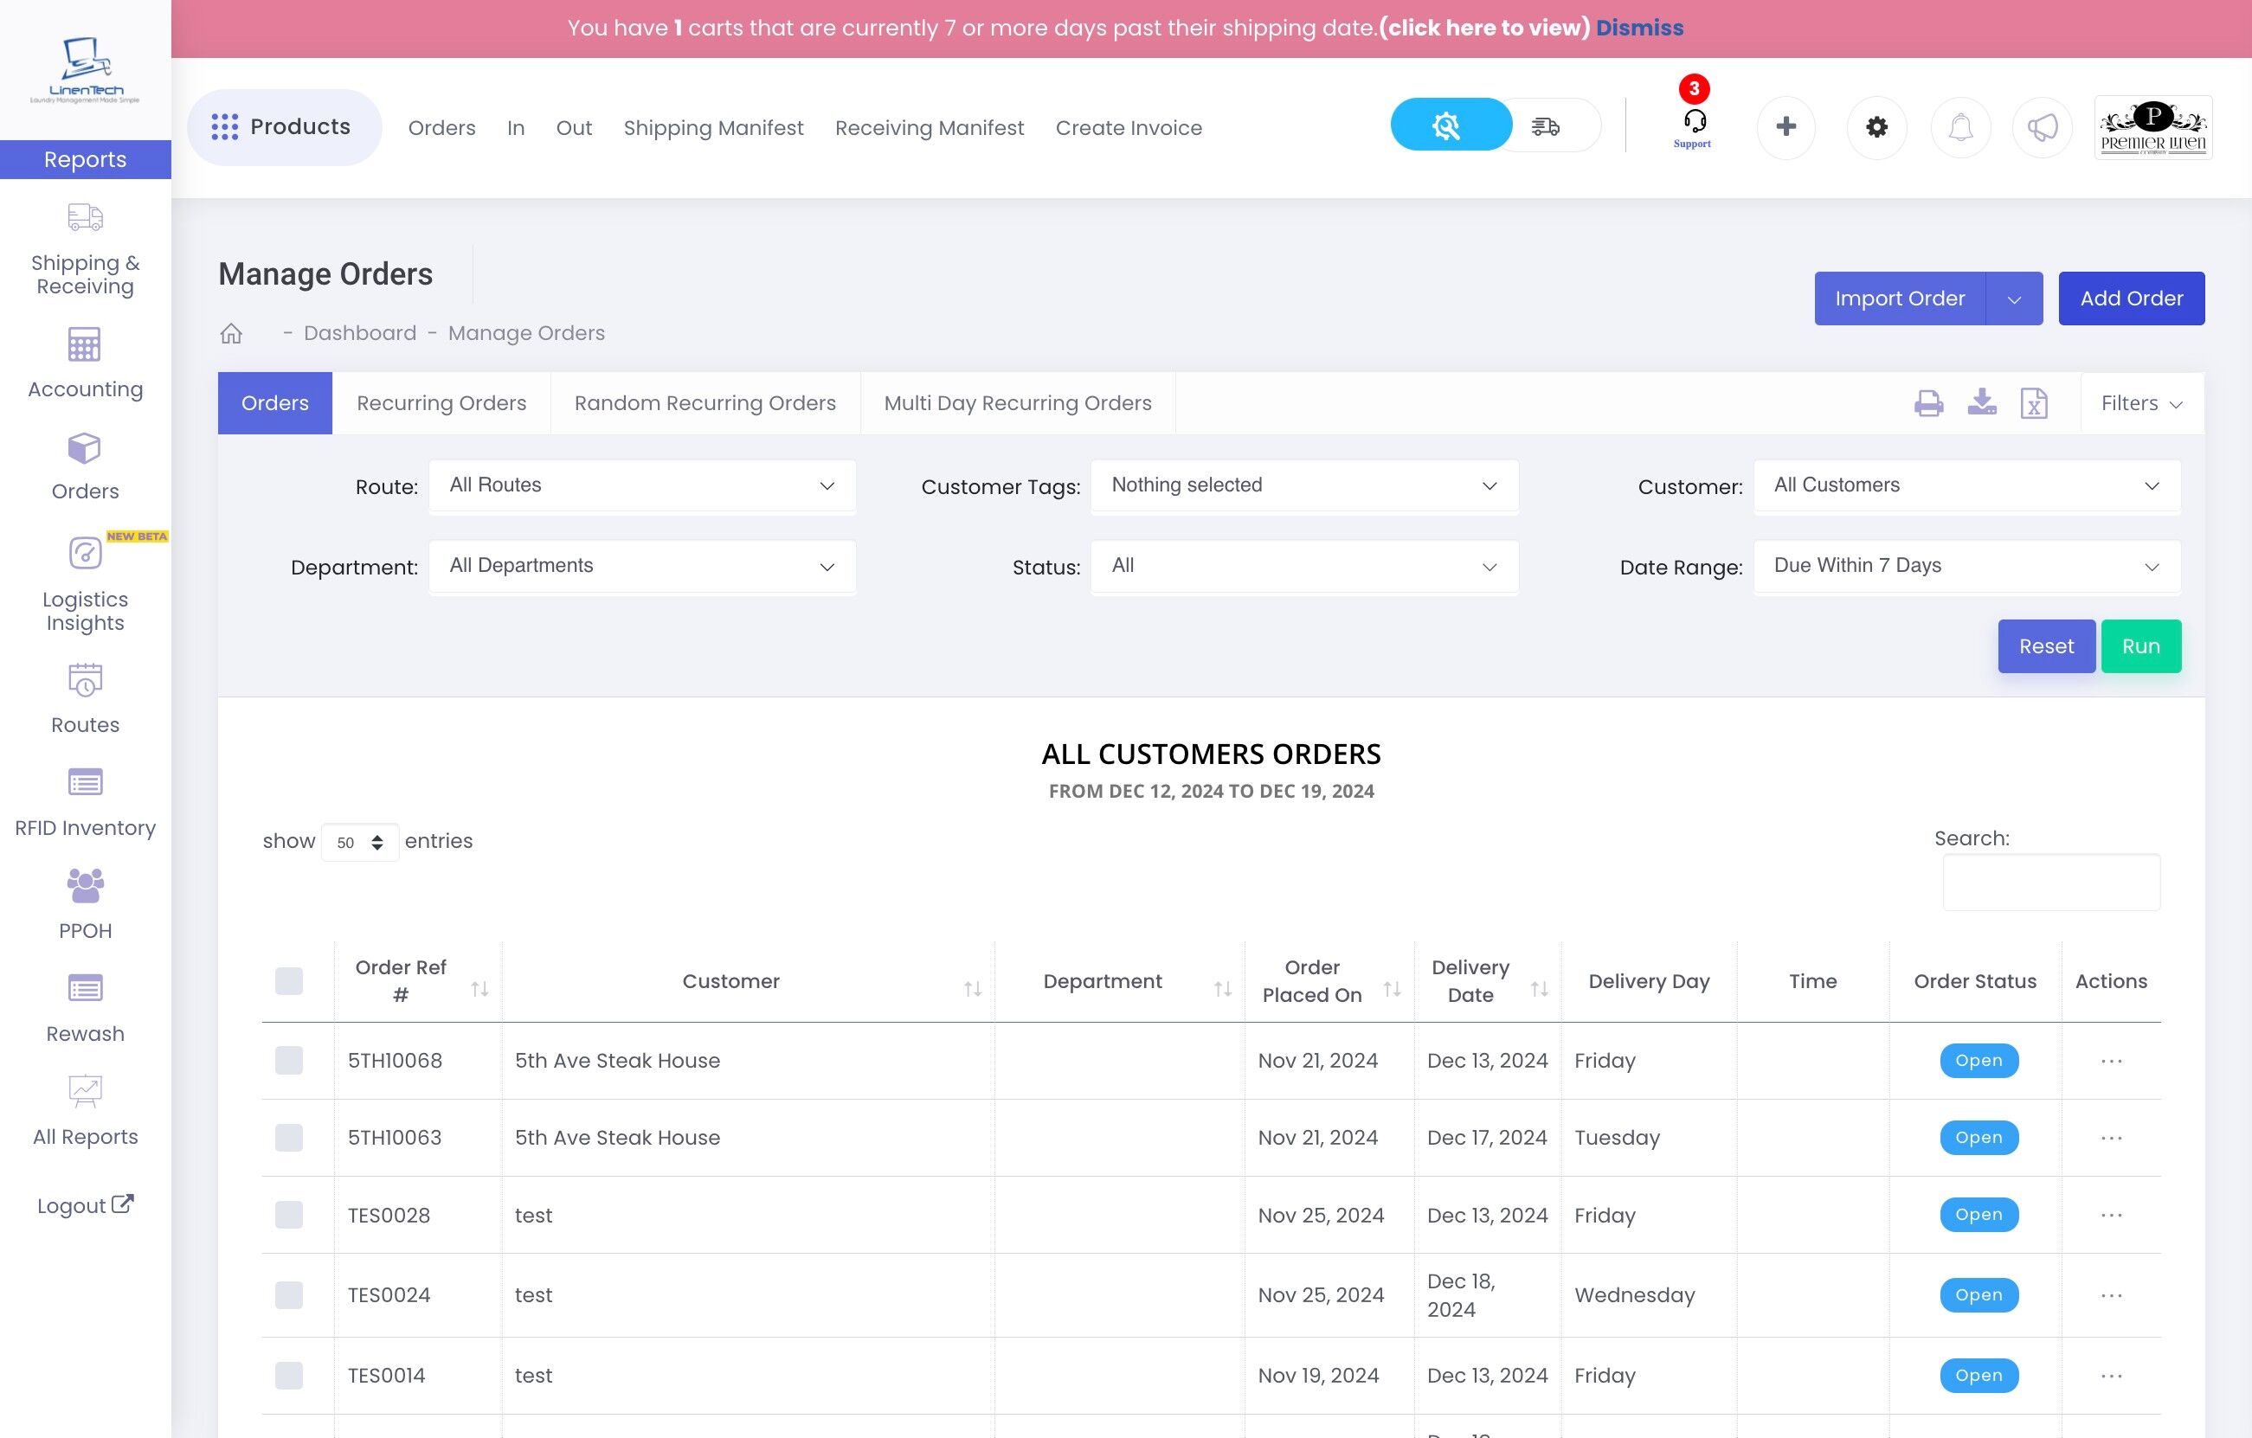Tick the checkbox for order TES0028

(289, 1215)
